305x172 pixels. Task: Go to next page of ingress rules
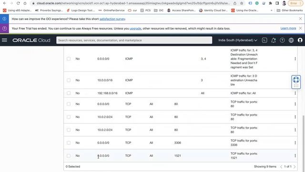point(295,167)
